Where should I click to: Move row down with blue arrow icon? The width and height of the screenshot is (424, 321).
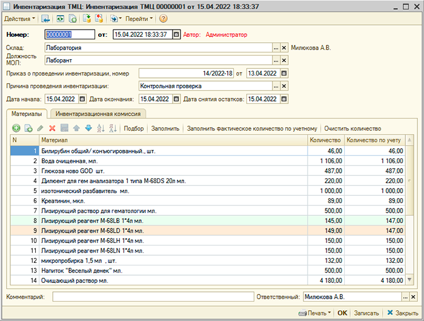88,128
